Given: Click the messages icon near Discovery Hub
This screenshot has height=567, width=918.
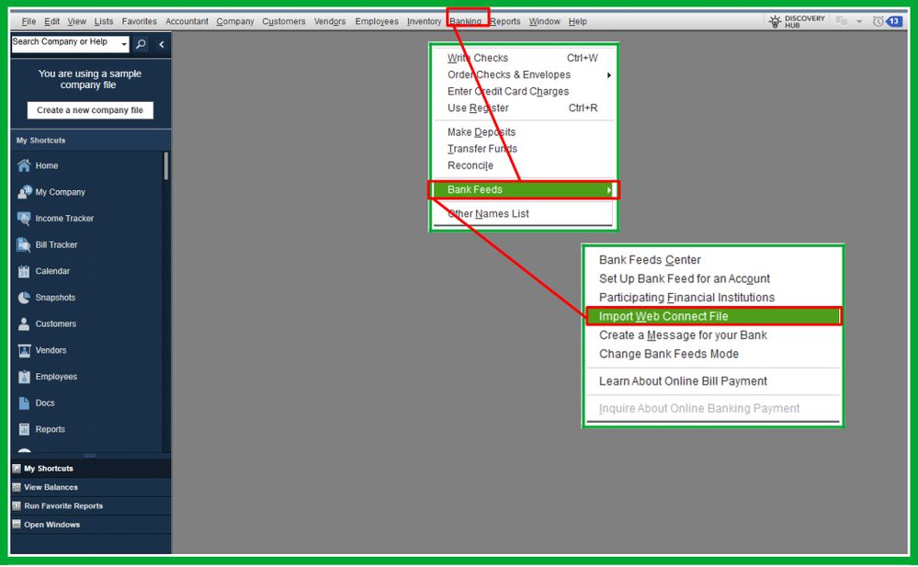Looking at the screenshot, I should click(x=842, y=22).
